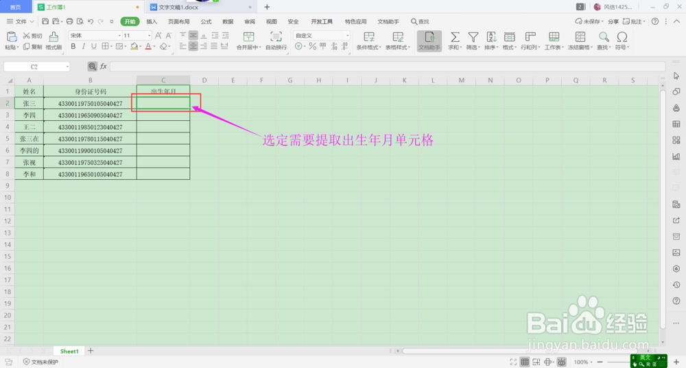Open the Data (数据) tab
This screenshot has width=686, height=368.
click(x=228, y=21)
